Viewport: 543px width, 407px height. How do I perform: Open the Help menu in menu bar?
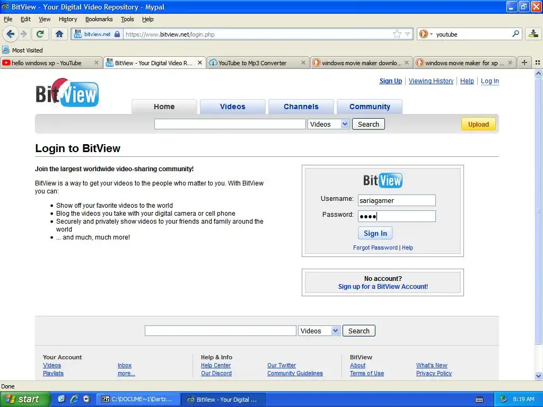click(x=148, y=19)
